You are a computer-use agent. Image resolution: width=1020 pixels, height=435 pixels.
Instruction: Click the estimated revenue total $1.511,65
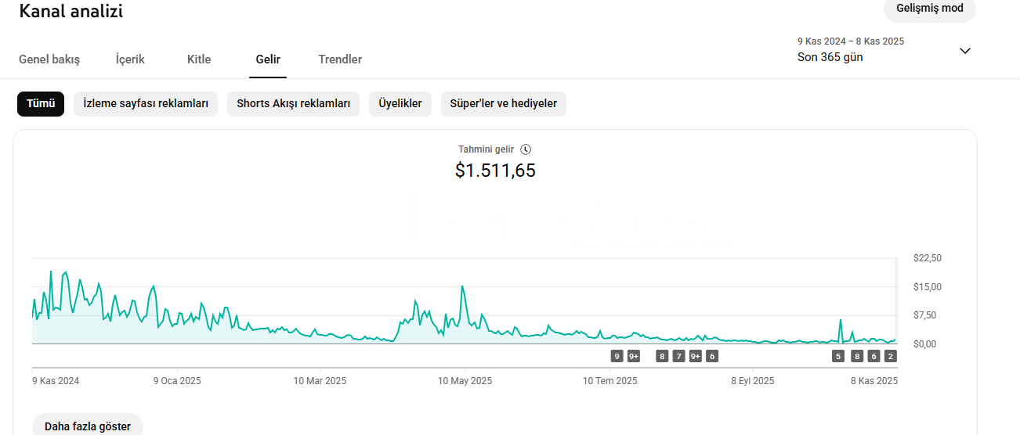pos(495,171)
